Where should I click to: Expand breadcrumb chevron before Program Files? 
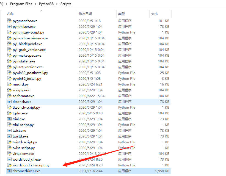[7, 4]
